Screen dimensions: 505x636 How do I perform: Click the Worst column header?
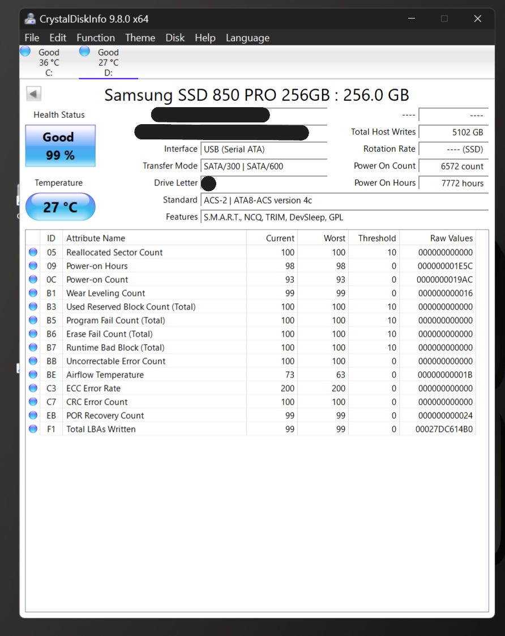tap(323, 238)
